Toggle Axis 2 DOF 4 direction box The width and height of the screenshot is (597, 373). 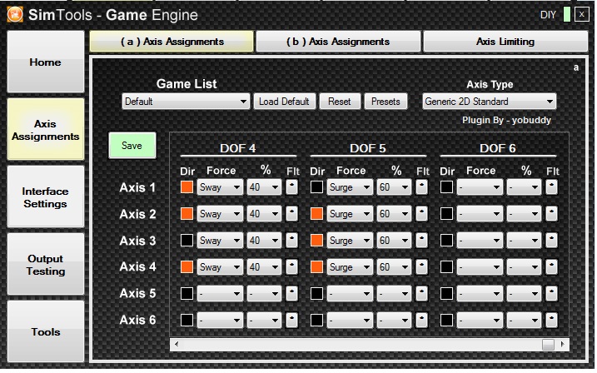(187, 213)
